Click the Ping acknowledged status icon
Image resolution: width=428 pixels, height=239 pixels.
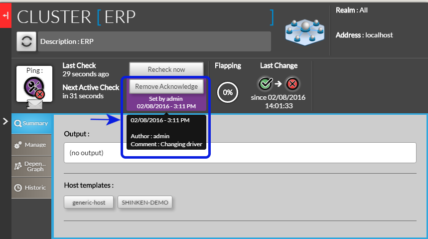[x=34, y=87]
